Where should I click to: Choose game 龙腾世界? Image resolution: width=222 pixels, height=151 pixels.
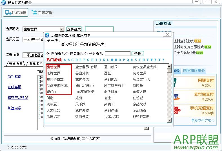[53, 73]
